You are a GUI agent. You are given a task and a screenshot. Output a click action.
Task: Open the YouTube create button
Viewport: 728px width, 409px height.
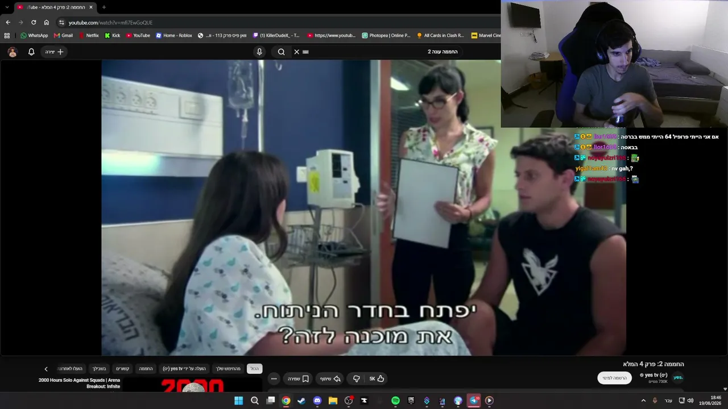[55, 52]
